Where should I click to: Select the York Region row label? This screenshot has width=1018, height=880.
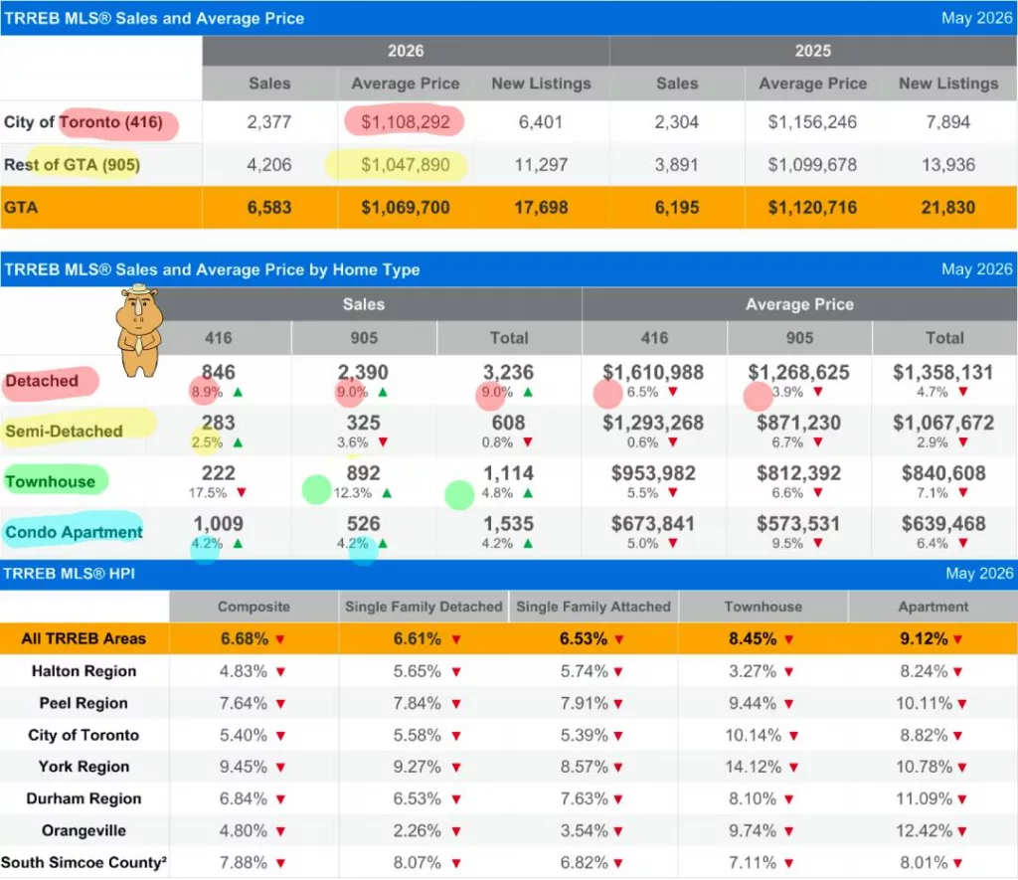click(84, 767)
